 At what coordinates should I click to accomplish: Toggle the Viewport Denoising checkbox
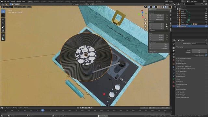point(206,55)
